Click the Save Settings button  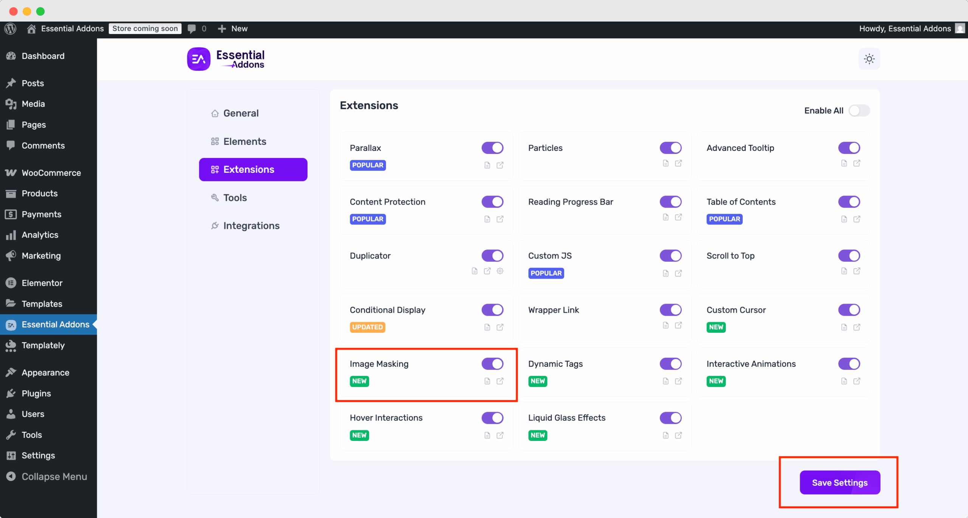tap(839, 482)
